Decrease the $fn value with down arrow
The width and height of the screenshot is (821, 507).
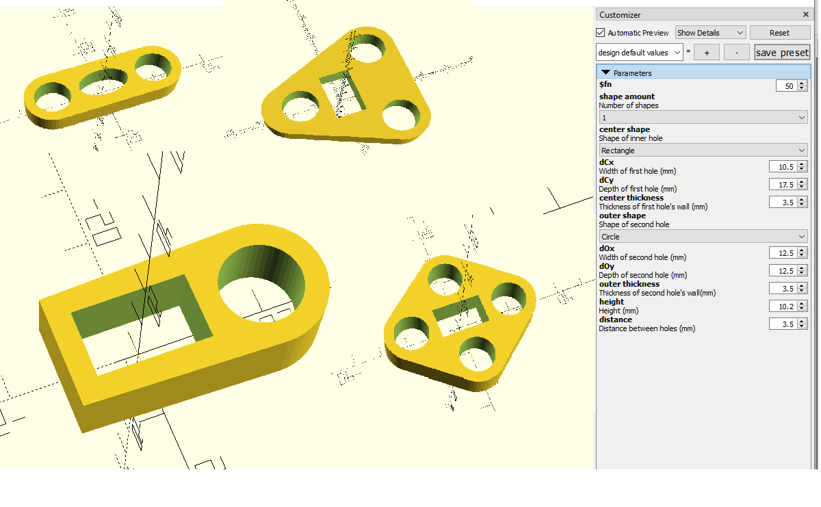(x=803, y=89)
